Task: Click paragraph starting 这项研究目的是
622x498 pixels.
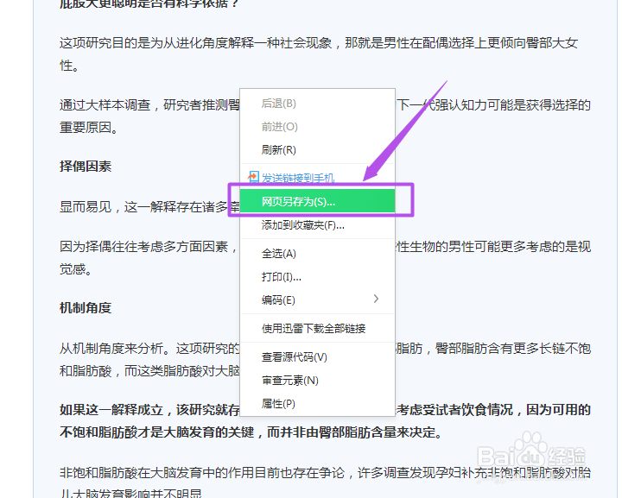Action: 319,54
